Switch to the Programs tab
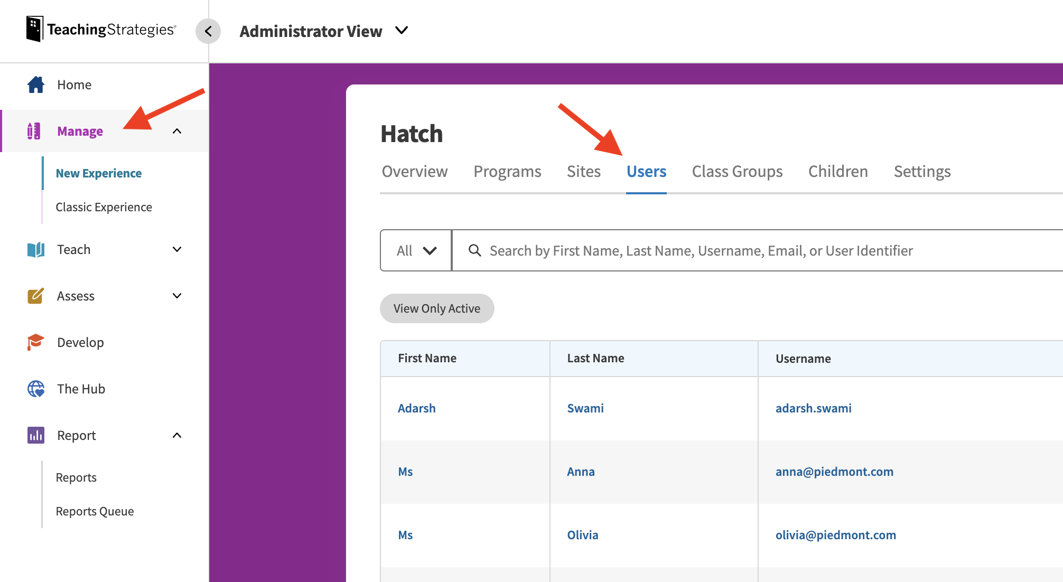 pos(507,172)
